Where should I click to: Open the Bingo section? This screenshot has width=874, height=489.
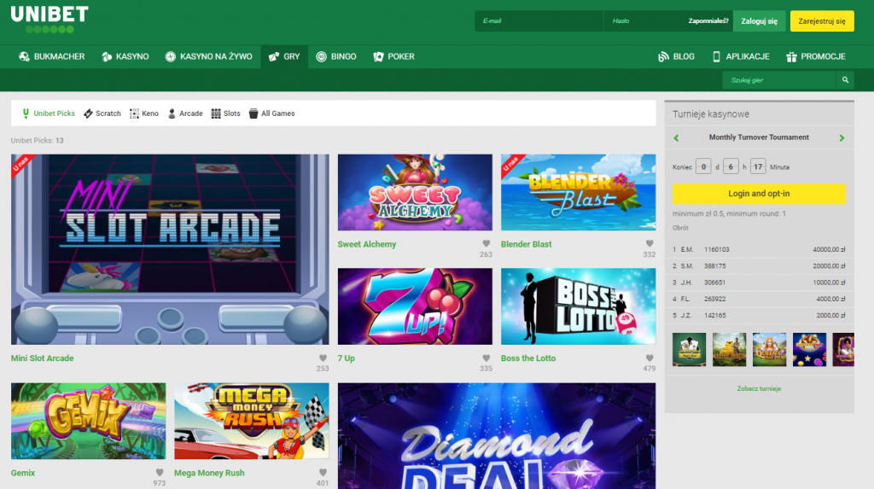click(336, 56)
